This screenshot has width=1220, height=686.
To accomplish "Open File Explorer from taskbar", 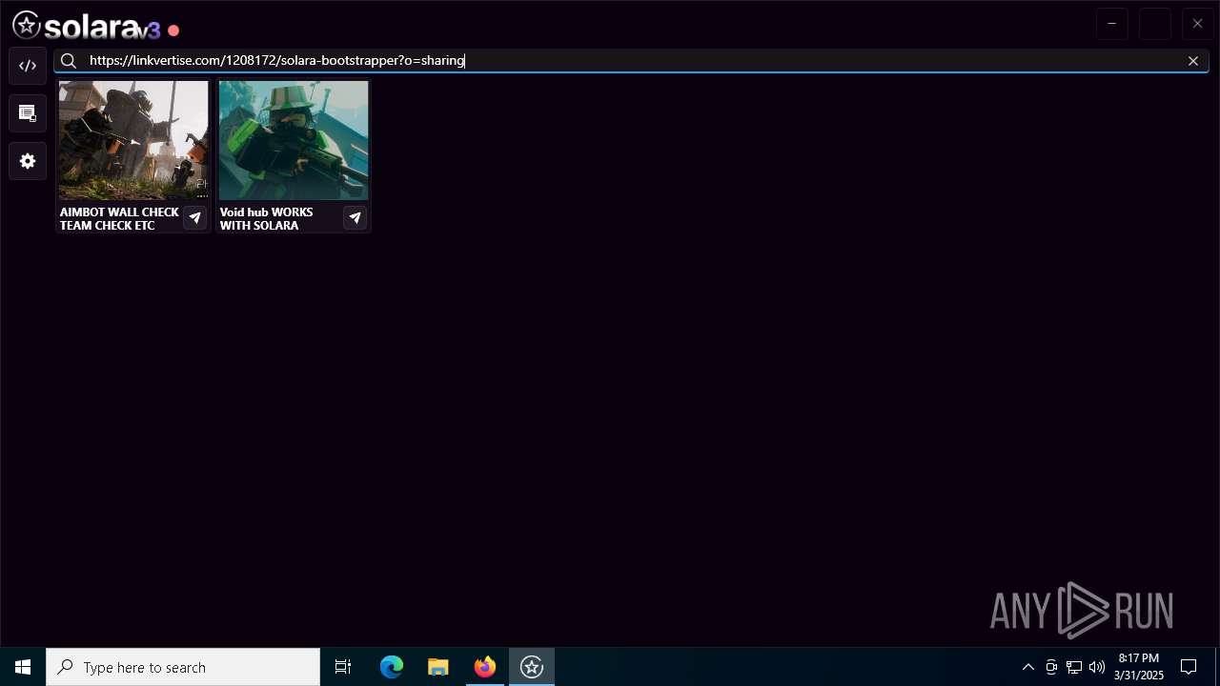I will (438, 667).
